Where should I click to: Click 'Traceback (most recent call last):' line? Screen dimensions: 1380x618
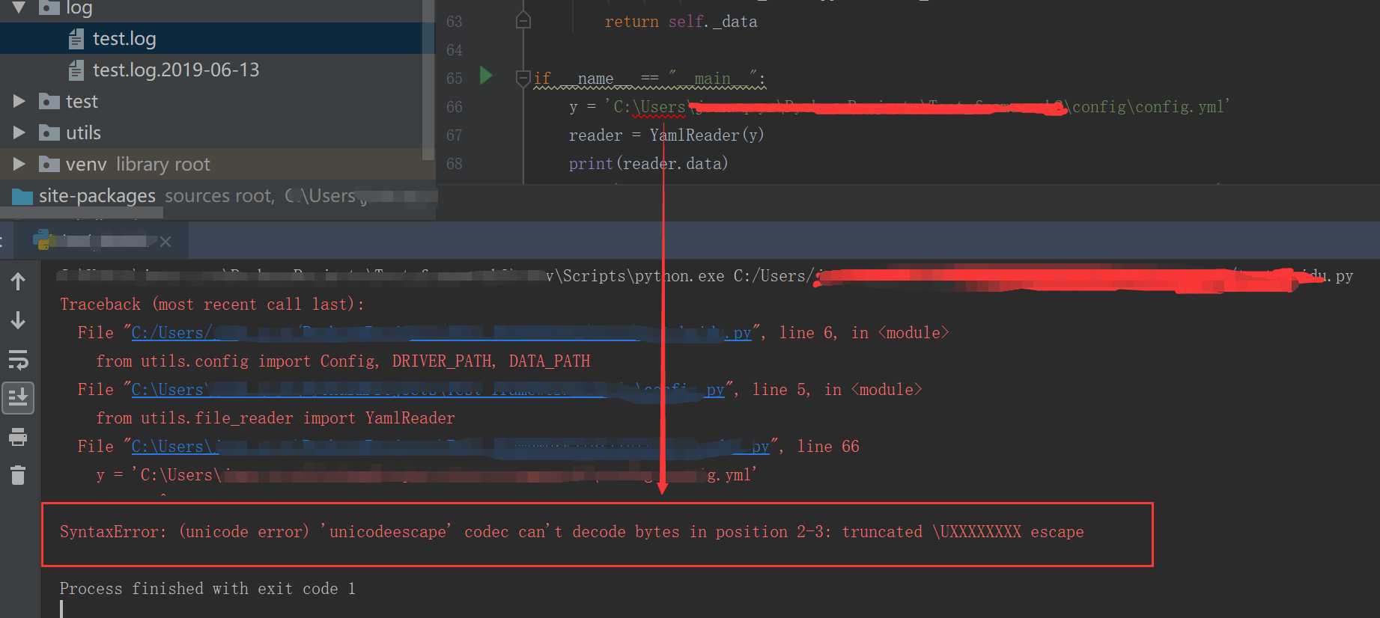[212, 305]
